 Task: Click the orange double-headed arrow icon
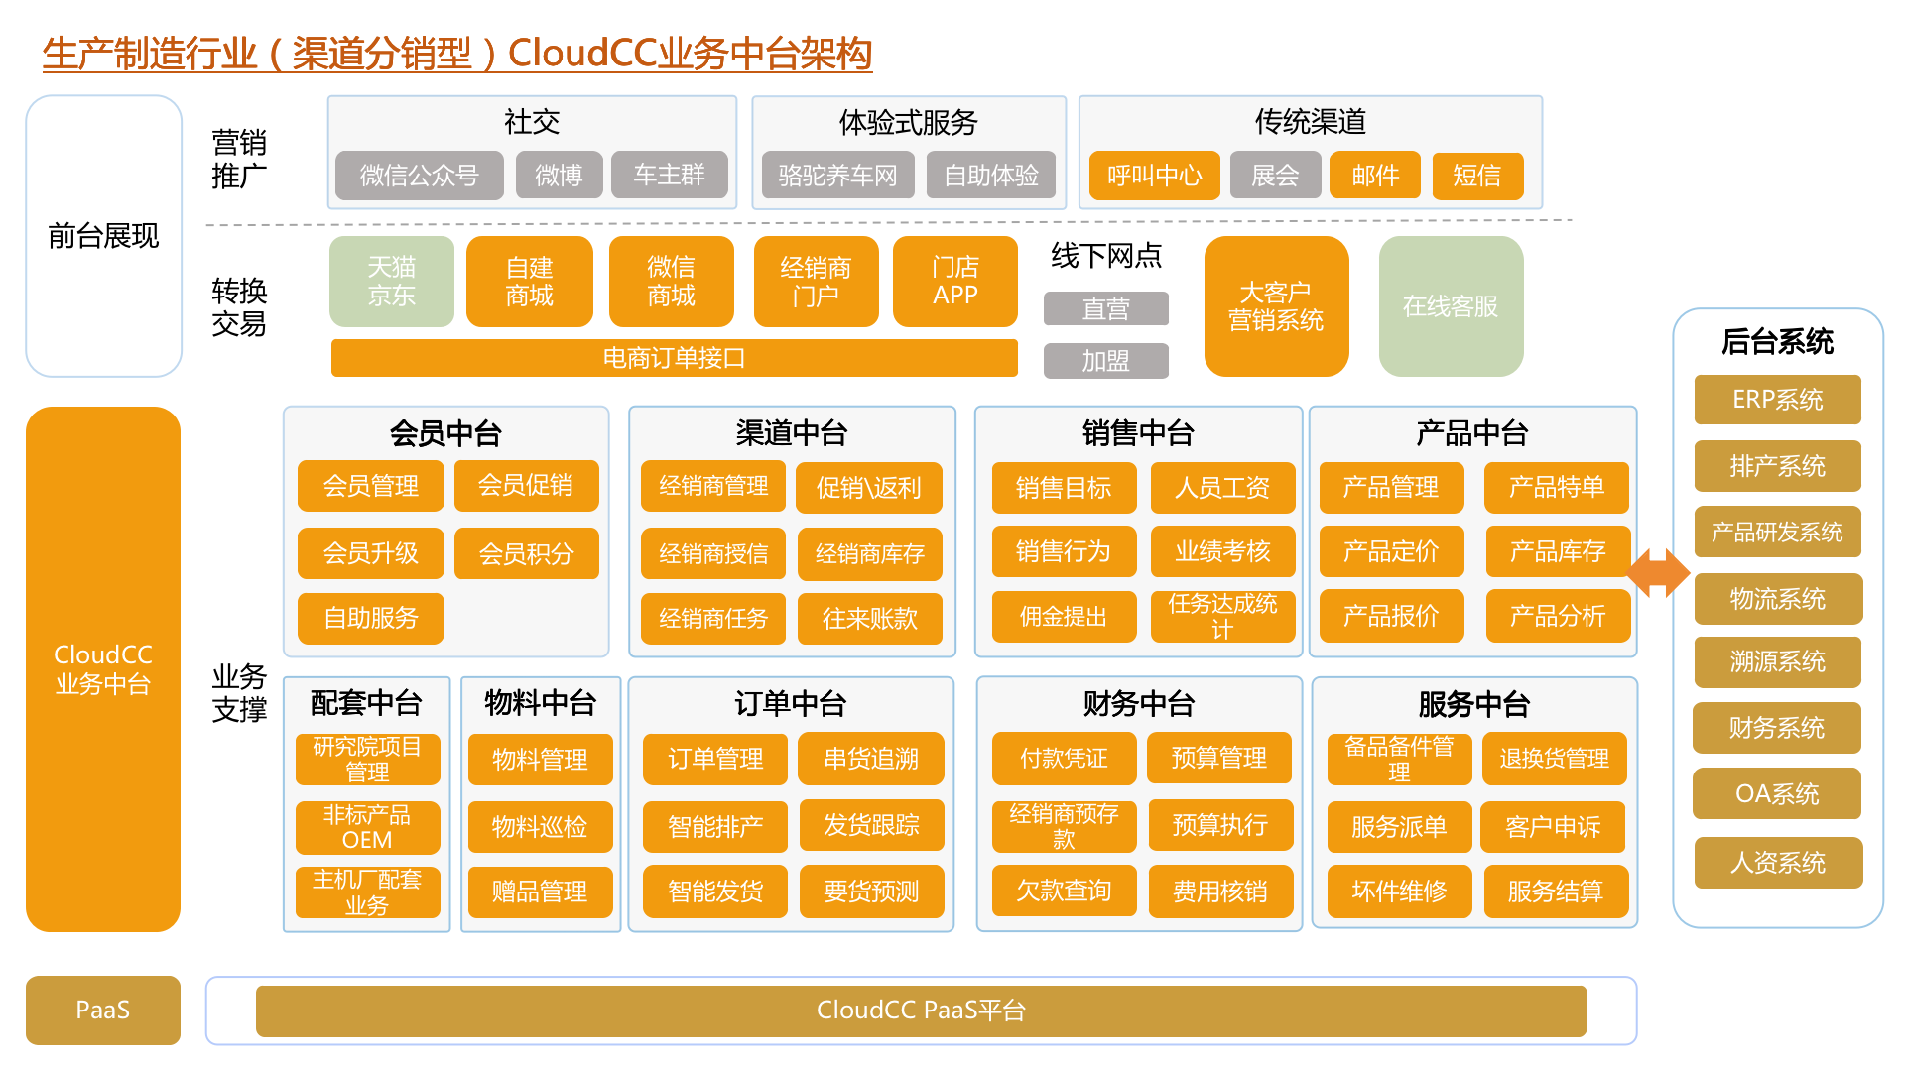(x=1658, y=572)
